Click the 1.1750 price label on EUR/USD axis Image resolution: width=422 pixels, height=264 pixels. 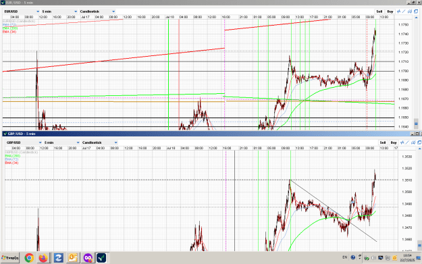click(403, 24)
